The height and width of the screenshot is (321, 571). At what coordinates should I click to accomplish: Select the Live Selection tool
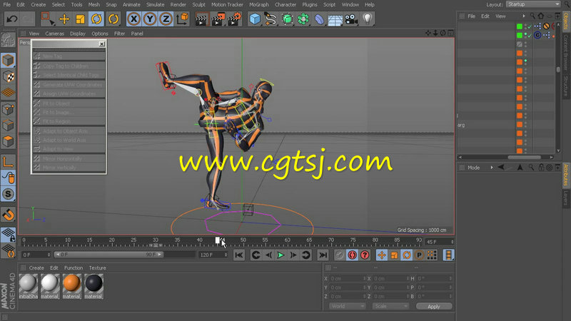47,19
